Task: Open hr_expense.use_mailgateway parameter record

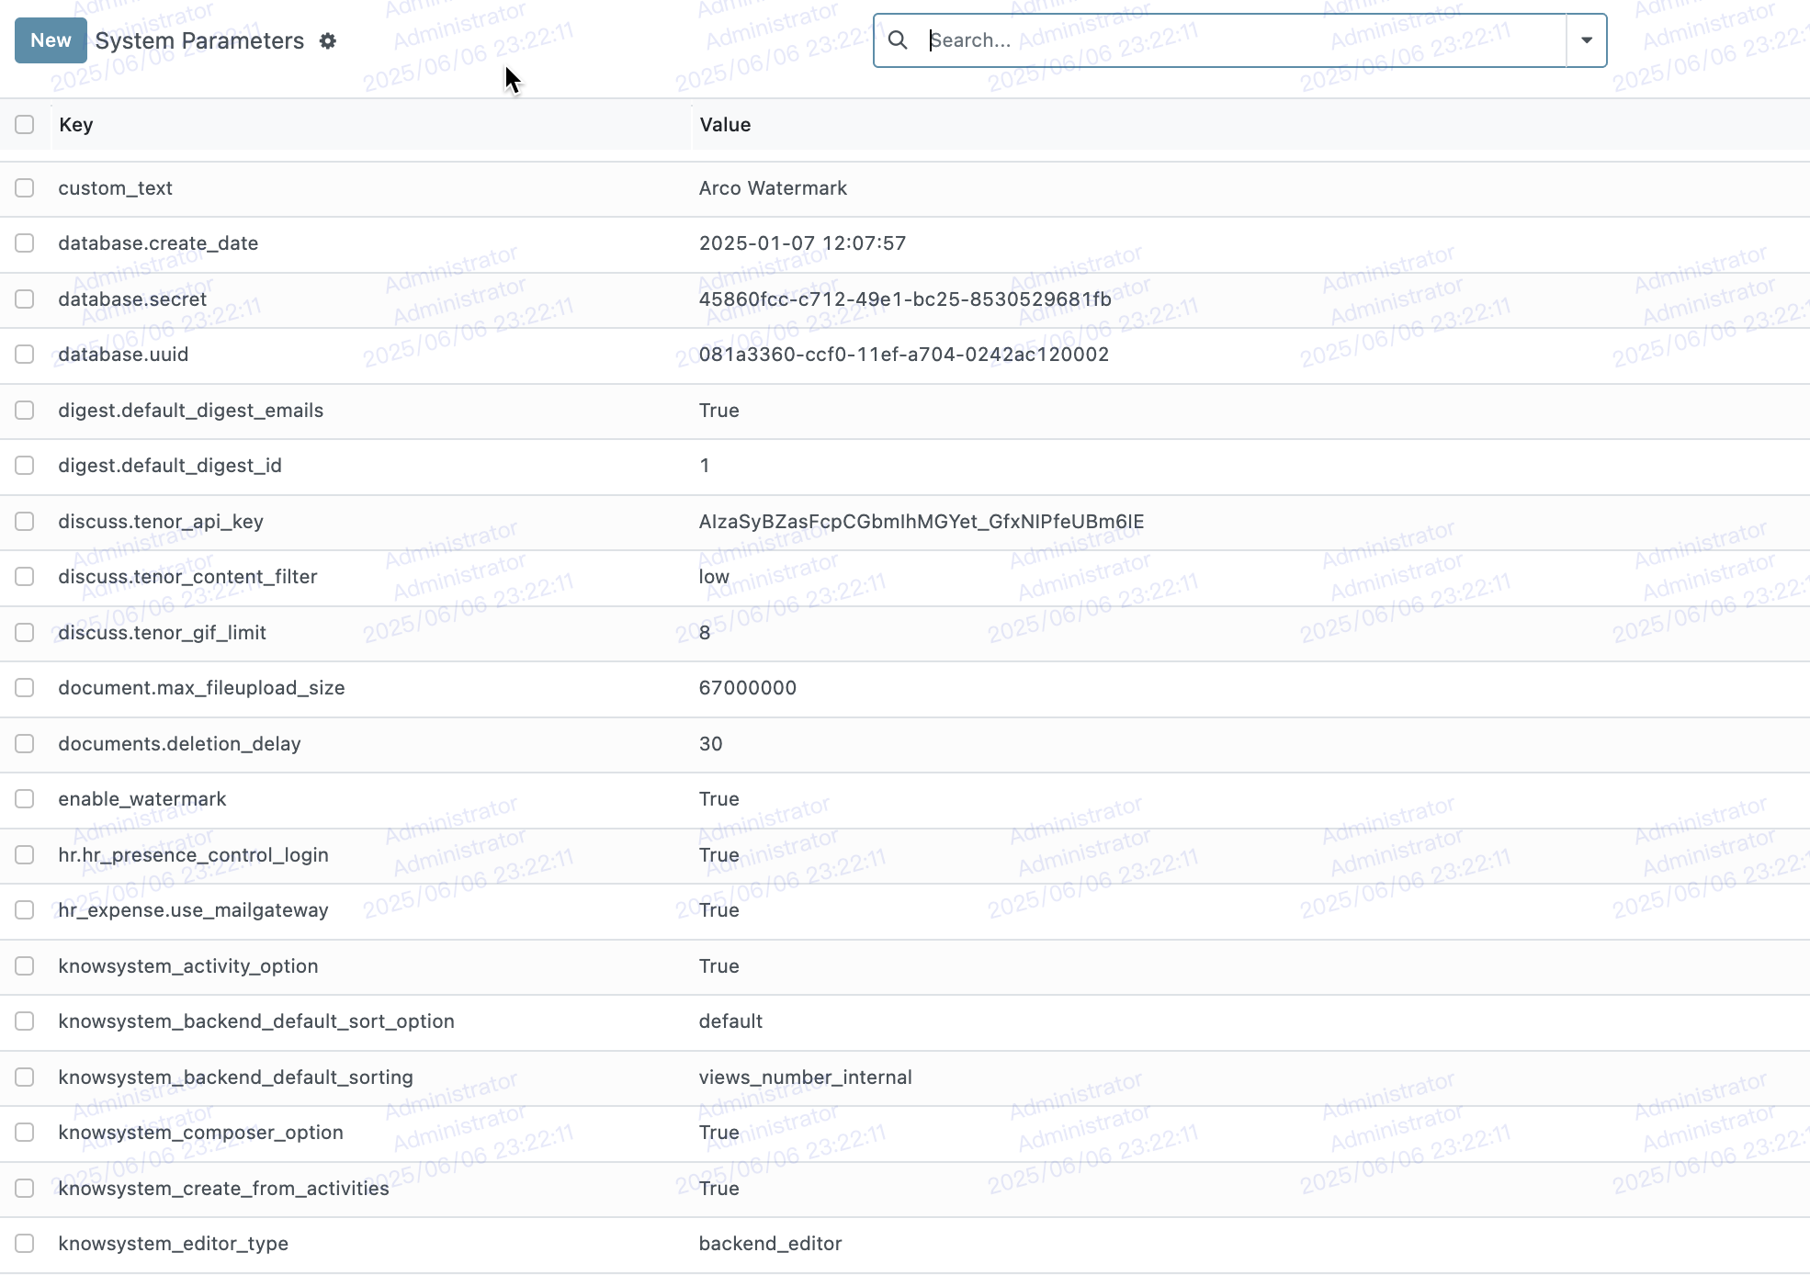Action: [x=193, y=910]
